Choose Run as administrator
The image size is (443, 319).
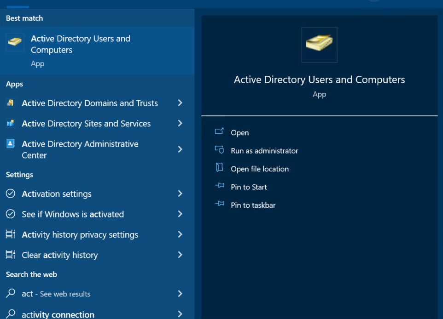(x=264, y=151)
